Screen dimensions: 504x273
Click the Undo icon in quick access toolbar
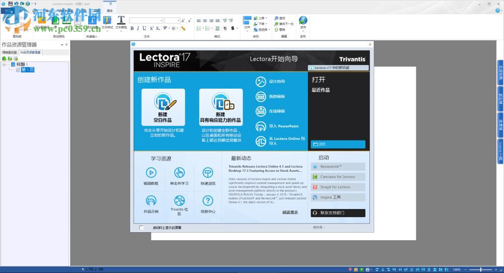16,4
